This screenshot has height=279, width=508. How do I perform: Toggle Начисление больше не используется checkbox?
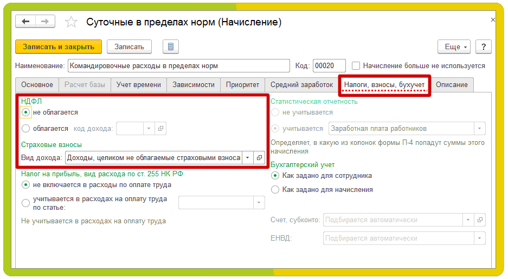pos(356,65)
